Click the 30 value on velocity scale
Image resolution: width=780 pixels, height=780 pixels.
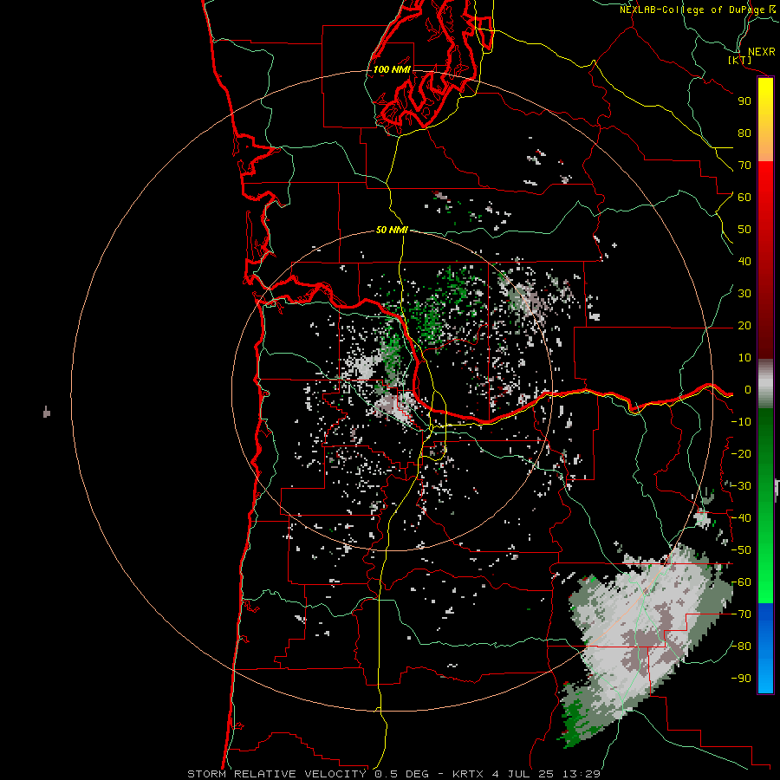[x=744, y=294]
